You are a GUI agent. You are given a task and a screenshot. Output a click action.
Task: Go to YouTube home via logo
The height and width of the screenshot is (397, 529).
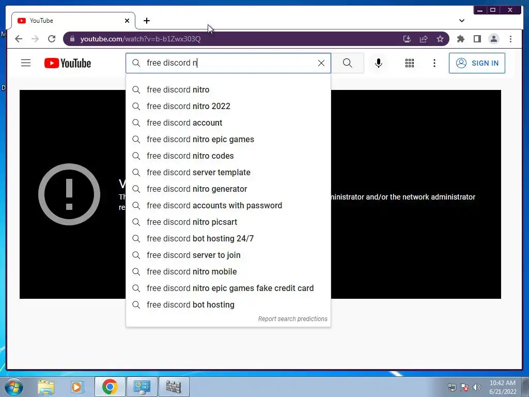68,63
